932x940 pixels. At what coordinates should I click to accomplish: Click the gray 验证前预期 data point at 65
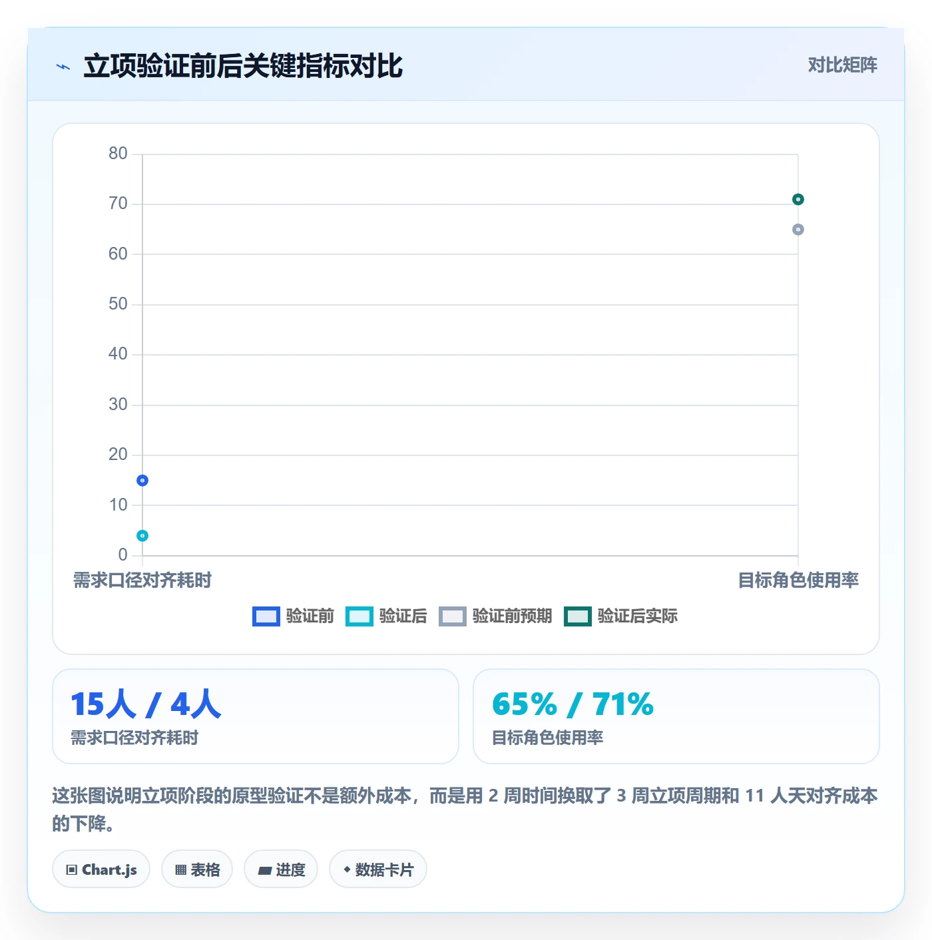798,230
